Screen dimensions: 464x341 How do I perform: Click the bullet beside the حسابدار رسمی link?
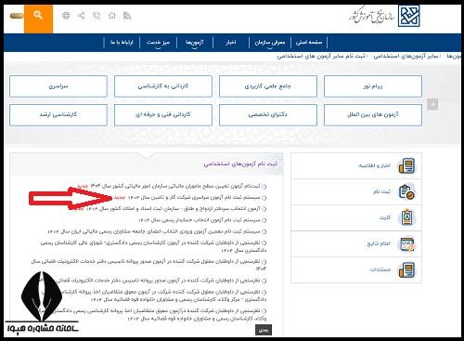[264, 220]
